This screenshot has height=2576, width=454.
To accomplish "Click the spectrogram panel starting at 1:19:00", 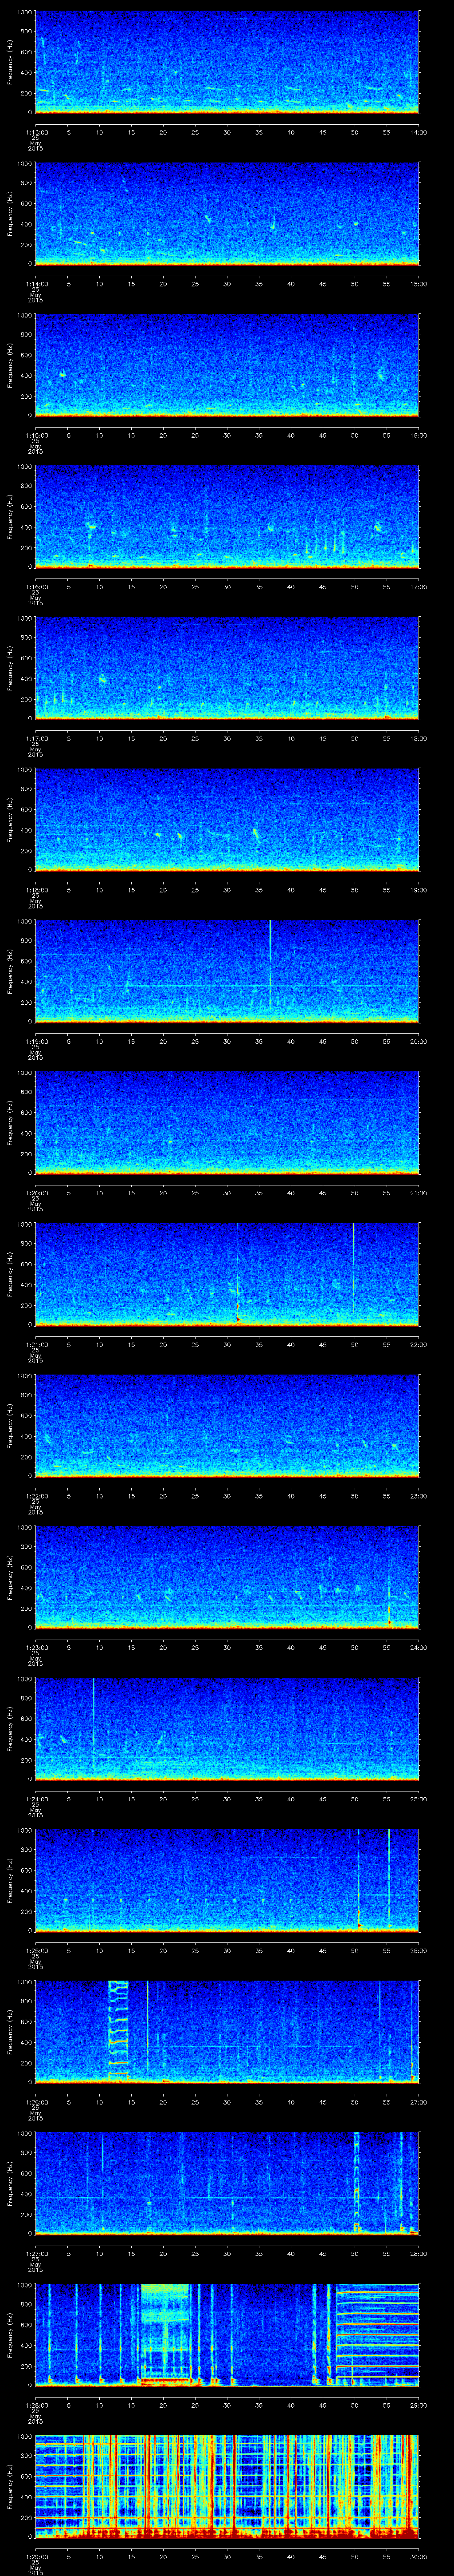I will pos(227,972).
